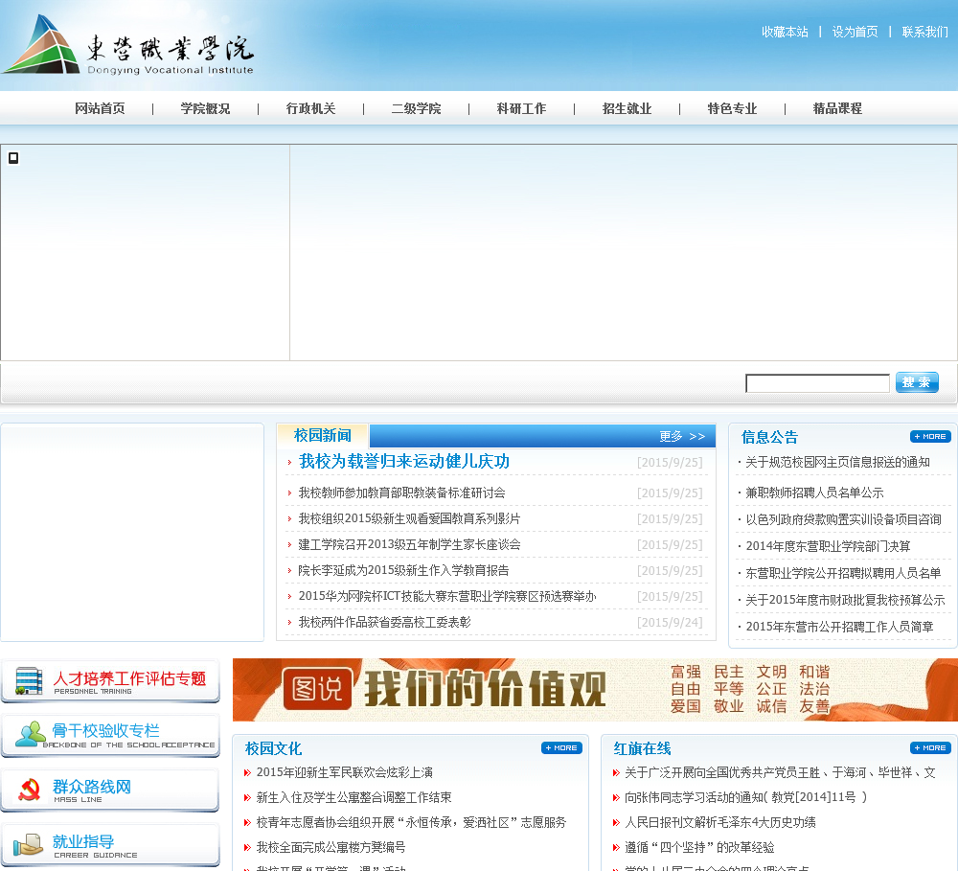Open news 我校教师参加教育部职教装备标准研讨会

(x=401, y=493)
